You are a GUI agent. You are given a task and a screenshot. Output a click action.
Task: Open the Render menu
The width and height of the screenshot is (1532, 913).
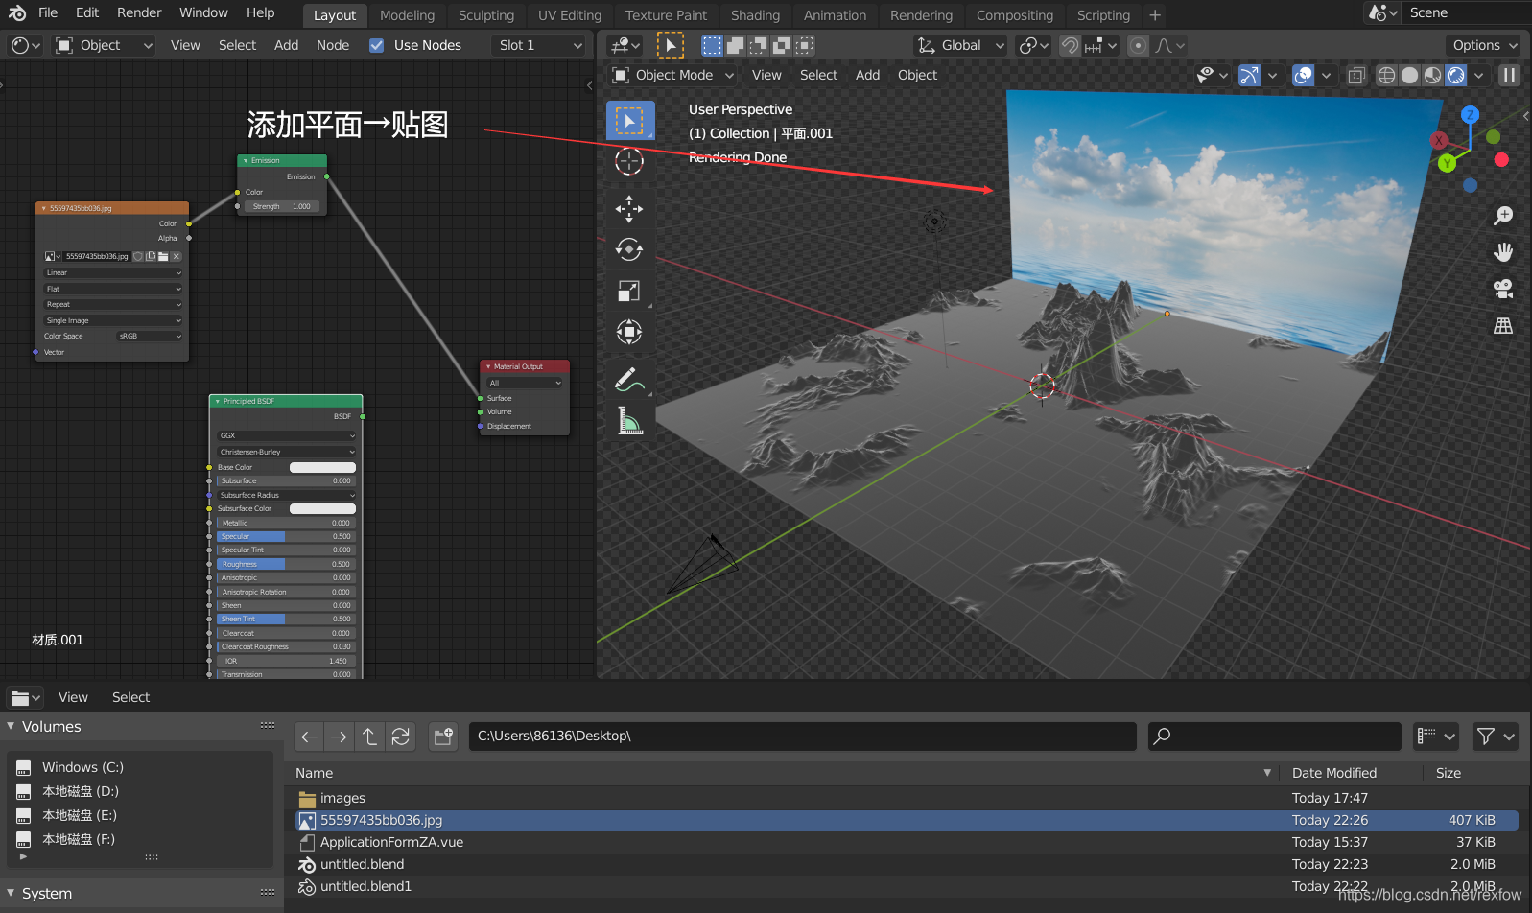tap(139, 12)
